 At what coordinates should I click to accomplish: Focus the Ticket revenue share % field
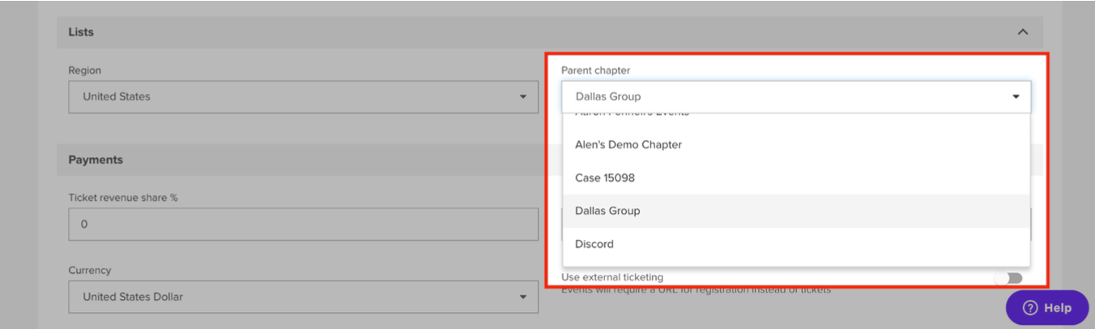click(303, 224)
